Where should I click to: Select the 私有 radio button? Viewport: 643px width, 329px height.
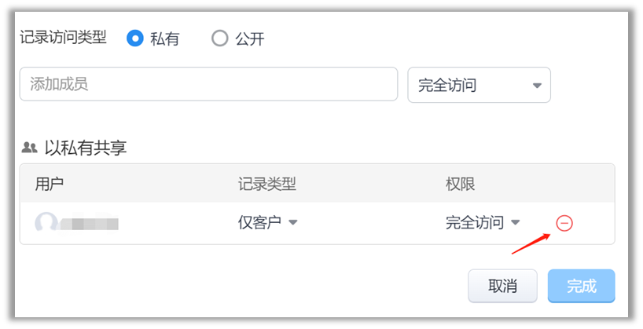coord(135,38)
